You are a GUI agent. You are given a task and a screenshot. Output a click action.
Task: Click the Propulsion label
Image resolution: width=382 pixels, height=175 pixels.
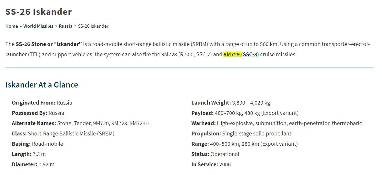[x=206, y=134]
